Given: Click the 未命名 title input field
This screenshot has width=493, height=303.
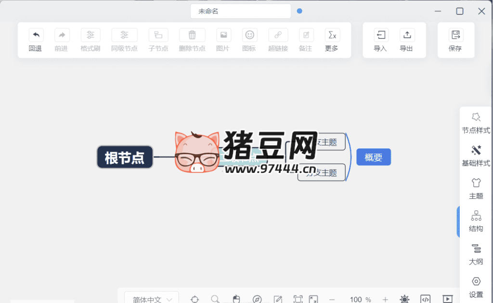Looking at the screenshot, I should pos(240,11).
